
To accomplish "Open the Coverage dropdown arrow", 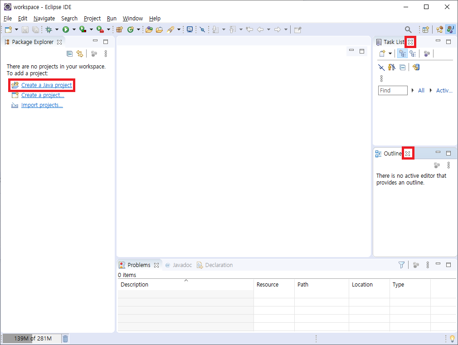I will click(x=91, y=29).
